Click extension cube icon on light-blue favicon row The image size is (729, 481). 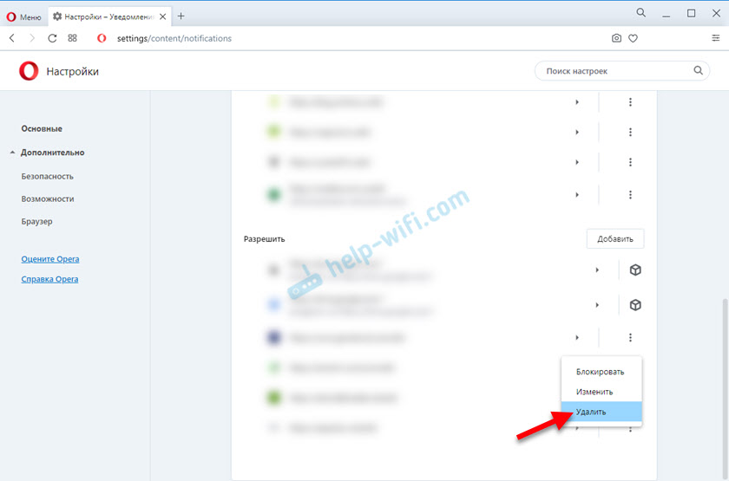click(635, 305)
